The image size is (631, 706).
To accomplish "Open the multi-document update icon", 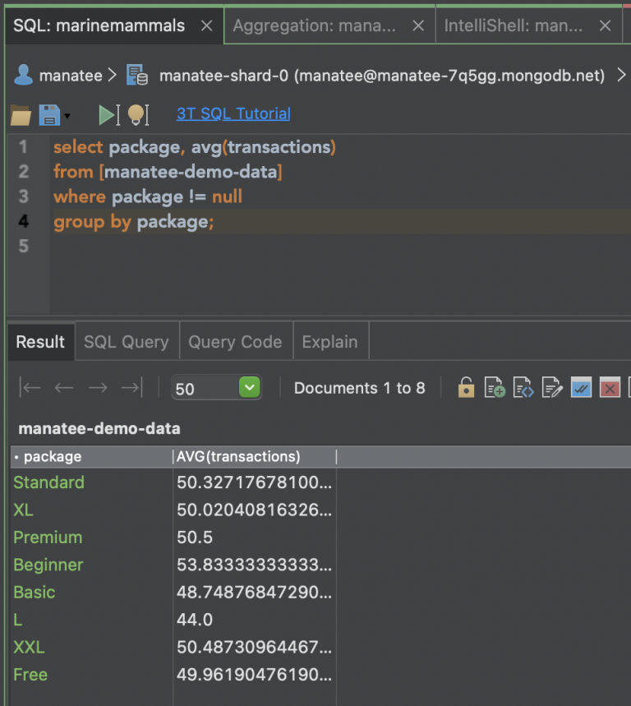I will point(581,387).
